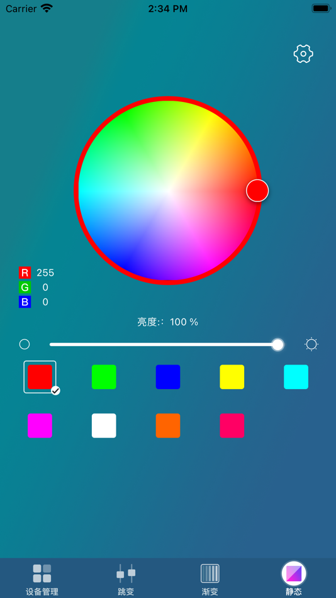Click the 亮度 100 % brightness label
Screen dimensions: 336x598
point(168,322)
